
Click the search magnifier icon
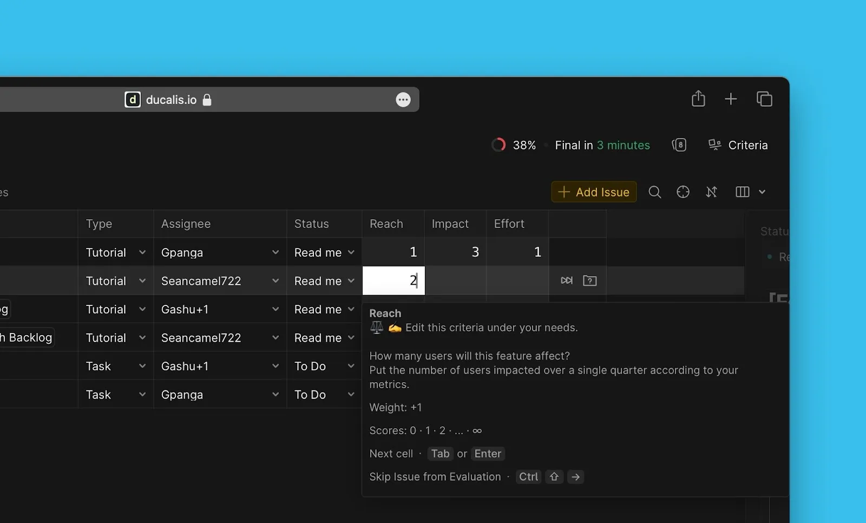[655, 192]
